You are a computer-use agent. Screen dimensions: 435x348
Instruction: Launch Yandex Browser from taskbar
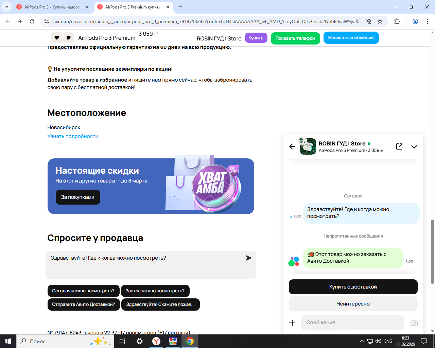(x=156, y=341)
